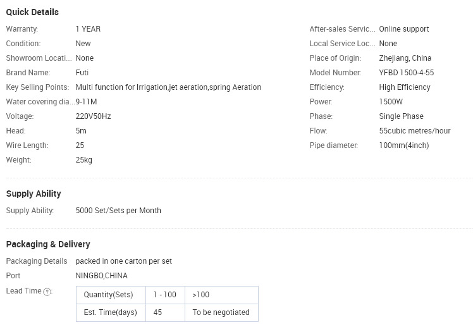
Task: Click the truncated 'Showroom Locati...' label
Action: pyautogui.click(x=39, y=58)
